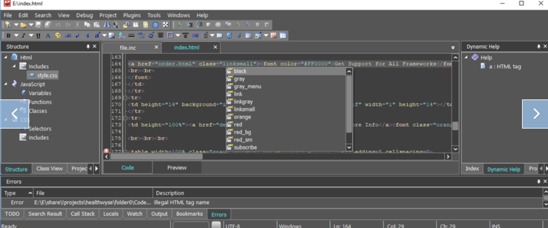Pin the Structure panel

pos(88,47)
